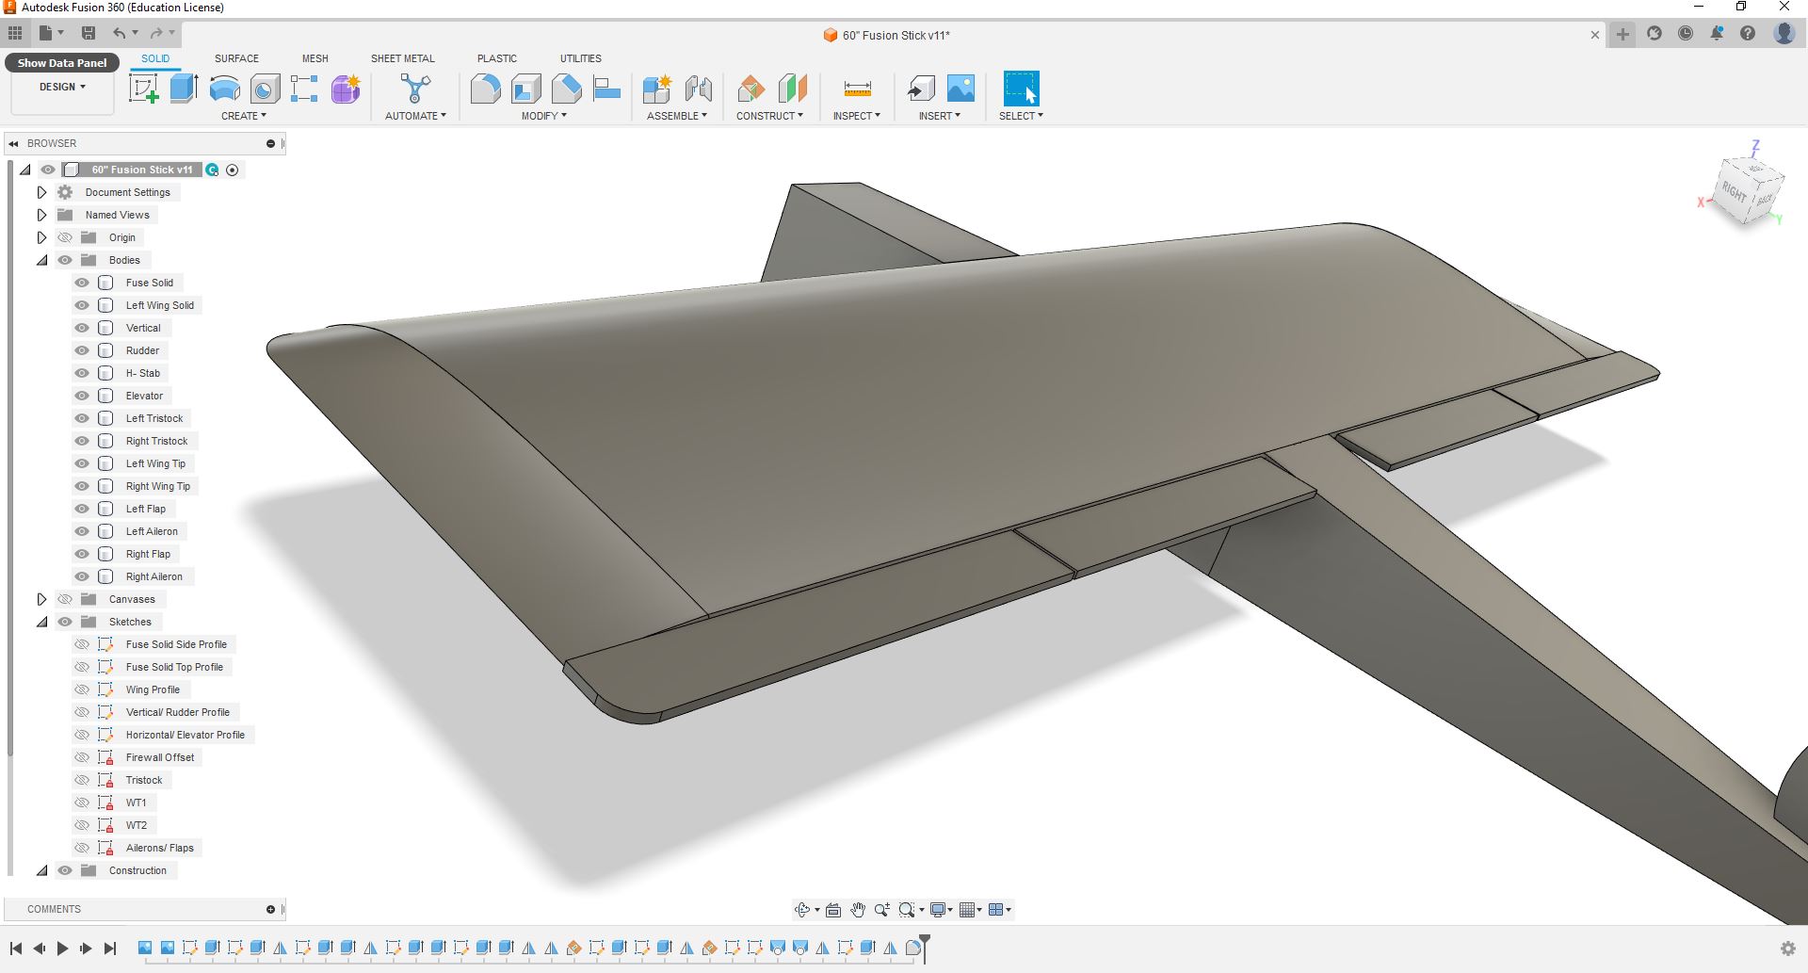Open the SHEET METAL tab
1808x973 pixels.
402,58
